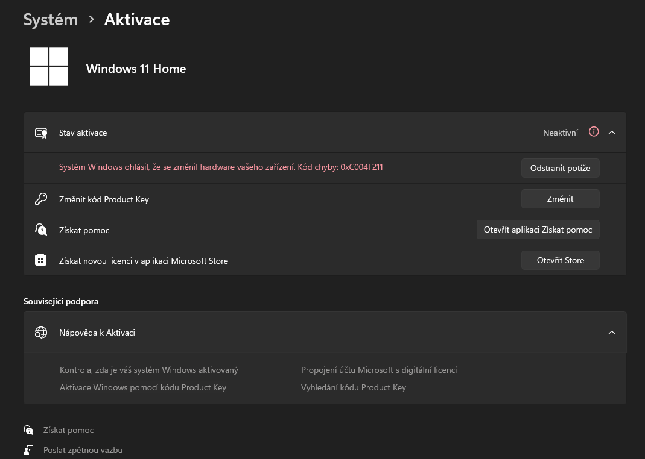645x459 pixels.
Task: Click the Windows logo icon
Action: (49, 66)
